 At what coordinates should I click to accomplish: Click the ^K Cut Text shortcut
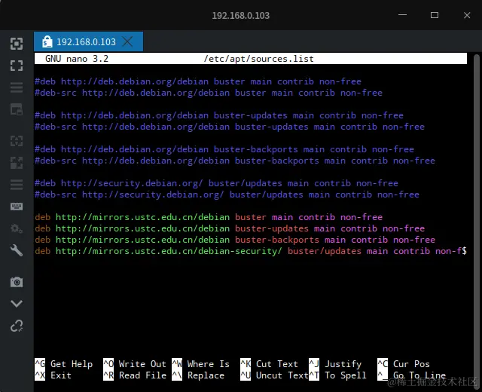(269, 364)
